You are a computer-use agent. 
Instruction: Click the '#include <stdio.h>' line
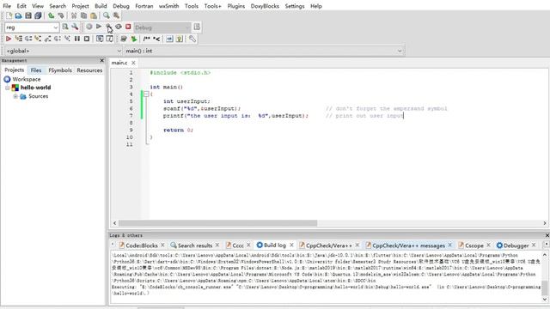(x=180, y=72)
